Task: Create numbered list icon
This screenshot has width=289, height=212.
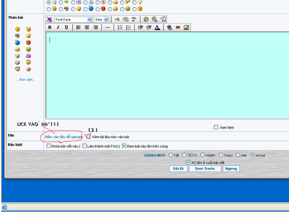Action: (x=120, y=27)
